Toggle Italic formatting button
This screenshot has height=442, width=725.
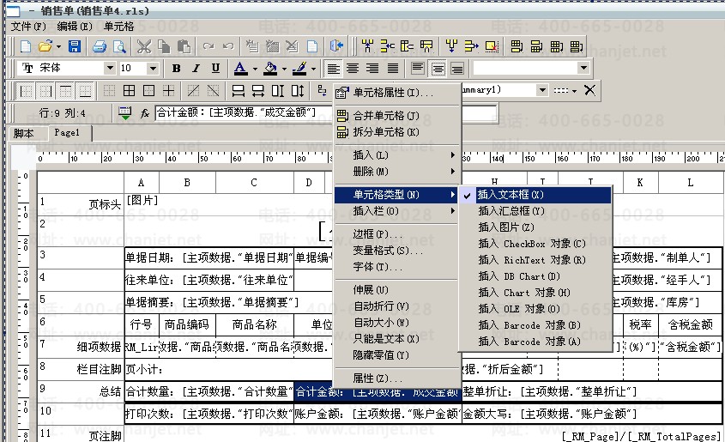coord(196,68)
